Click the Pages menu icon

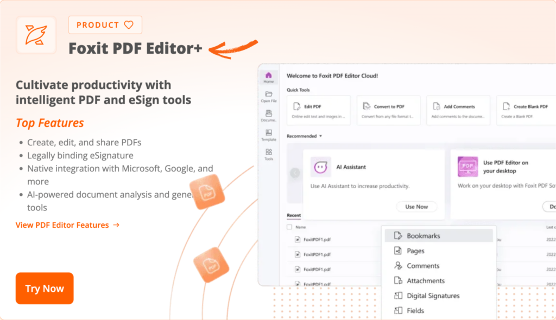coord(398,251)
